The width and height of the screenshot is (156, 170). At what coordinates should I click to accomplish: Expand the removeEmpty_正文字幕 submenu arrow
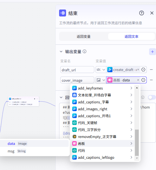coord(131,137)
